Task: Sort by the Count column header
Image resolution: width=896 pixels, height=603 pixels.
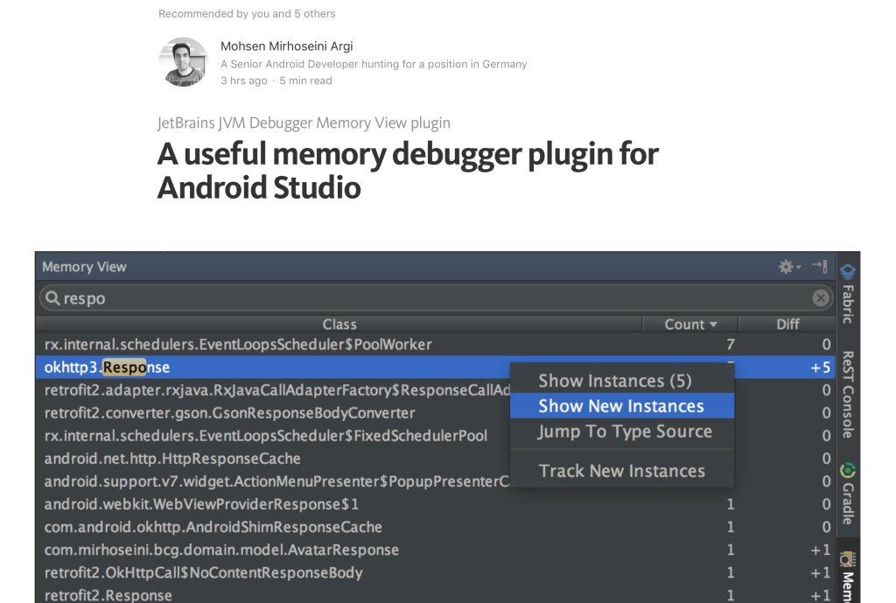Action: [690, 324]
